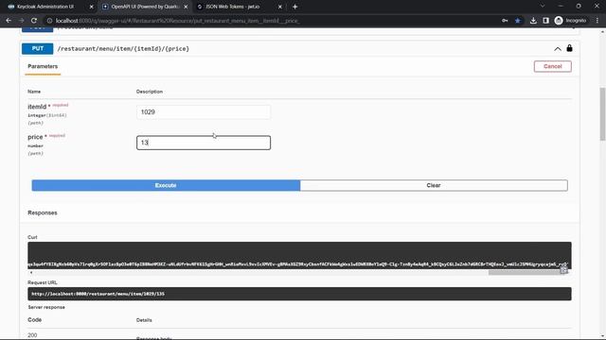Execute the PUT request
606x340 pixels.
coord(166,185)
